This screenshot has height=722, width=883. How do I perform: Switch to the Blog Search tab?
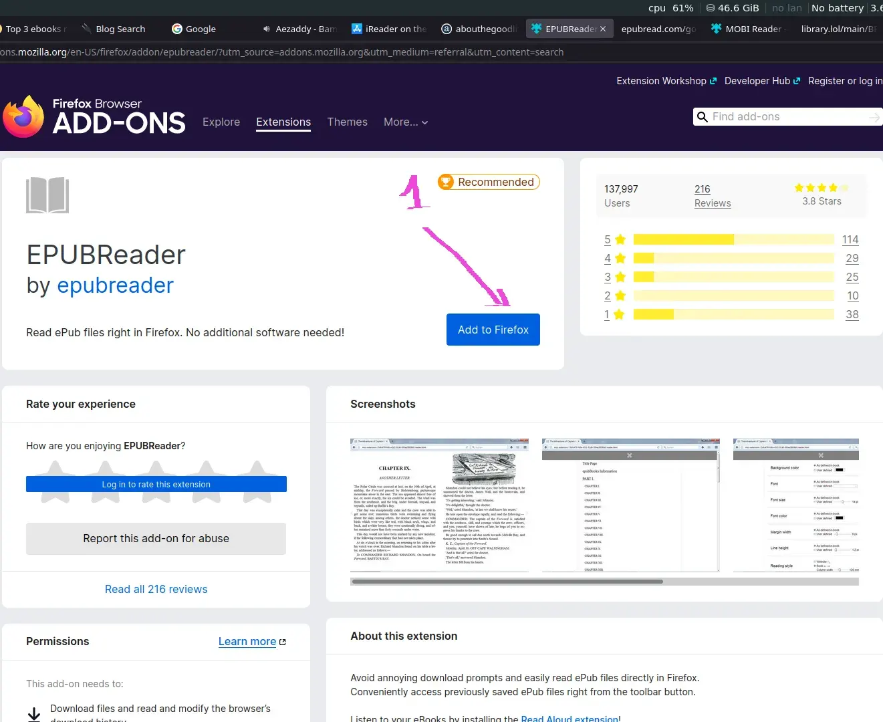coord(114,29)
